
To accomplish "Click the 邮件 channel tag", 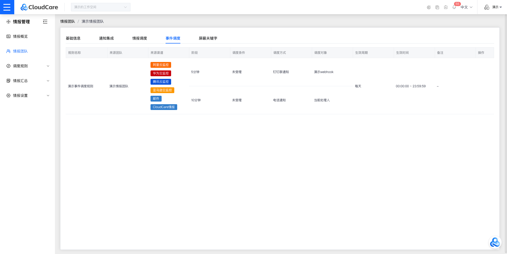I will 156,99.
